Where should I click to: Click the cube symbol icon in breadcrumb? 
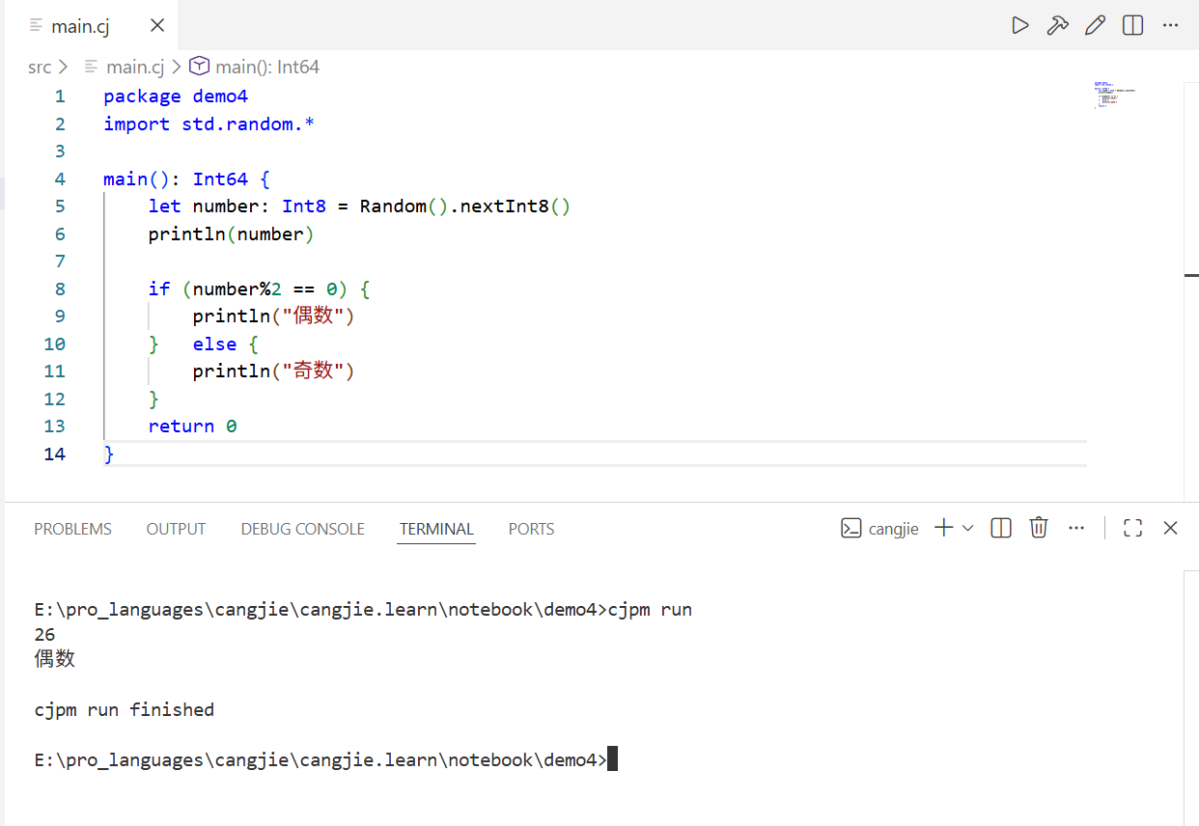click(199, 67)
